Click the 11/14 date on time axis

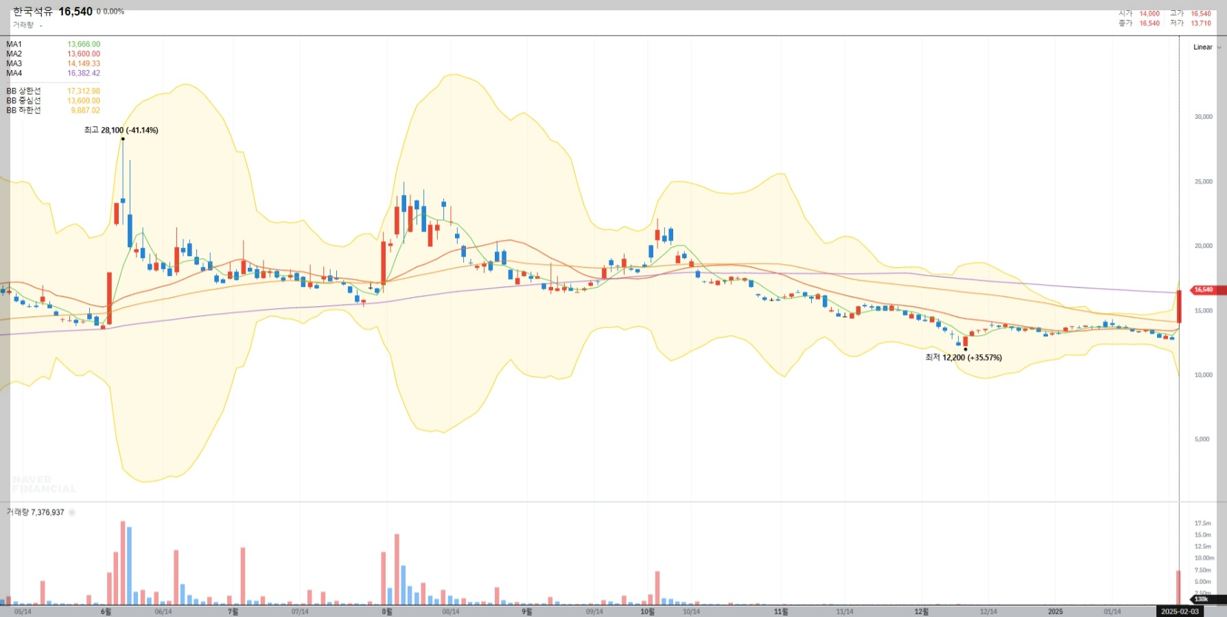[845, 612]
